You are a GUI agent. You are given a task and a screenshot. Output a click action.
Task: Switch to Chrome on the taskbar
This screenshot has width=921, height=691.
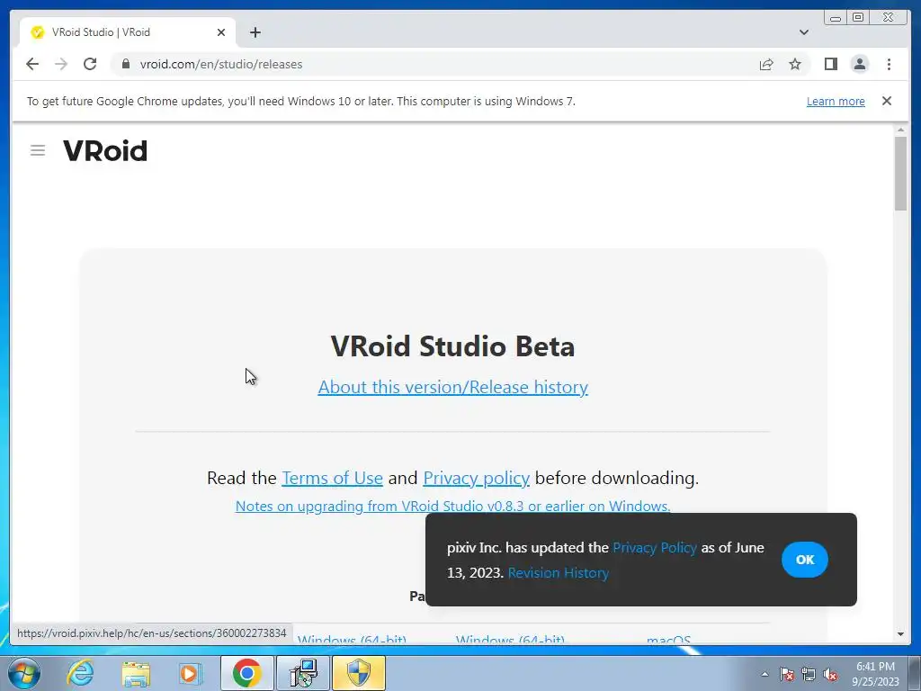(246, 673)
